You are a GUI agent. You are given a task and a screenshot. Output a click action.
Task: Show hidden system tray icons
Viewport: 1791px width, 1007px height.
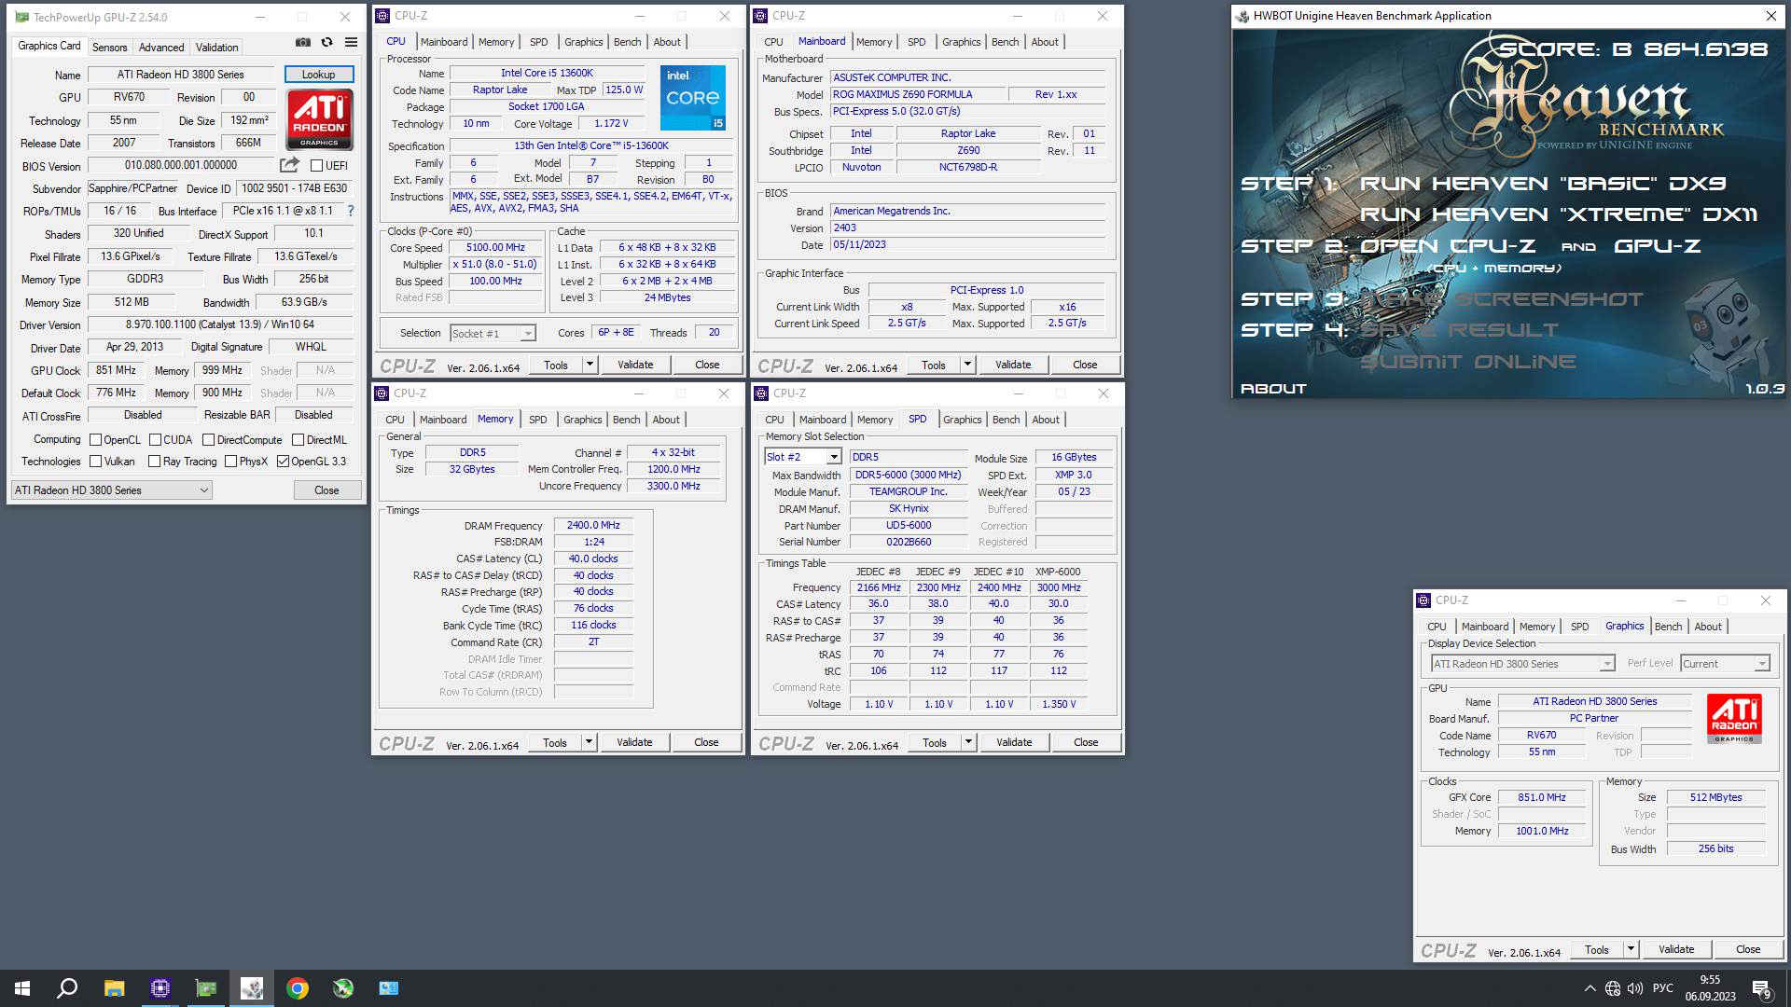(x=1590, y=988)
